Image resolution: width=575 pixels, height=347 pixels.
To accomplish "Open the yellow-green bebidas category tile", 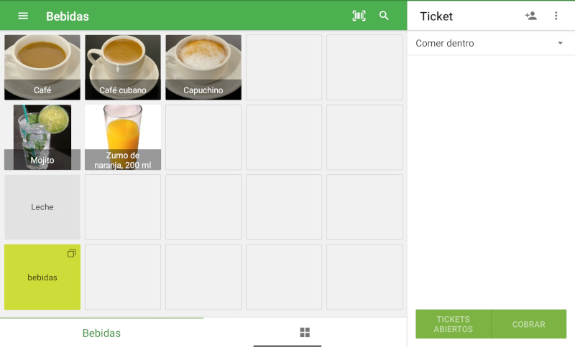I will pyautogui.click(x=42, y=277).
